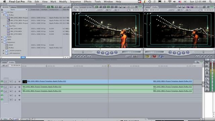Open the Wi-Fi status menu
Viewport: 215px width, 121px height.
point(170,1)
